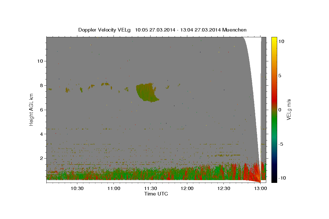Click the 'Muenchen' location in the title
Image resolution: width=329 pixels, height=219 pixels.
234,30
